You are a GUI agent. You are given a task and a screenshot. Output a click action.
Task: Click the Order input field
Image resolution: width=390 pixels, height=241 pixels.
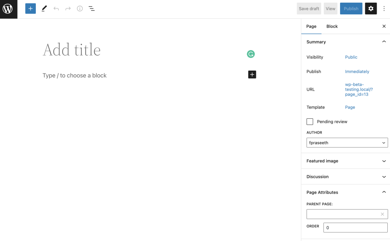pyautogui.click(x=355, y=227)
